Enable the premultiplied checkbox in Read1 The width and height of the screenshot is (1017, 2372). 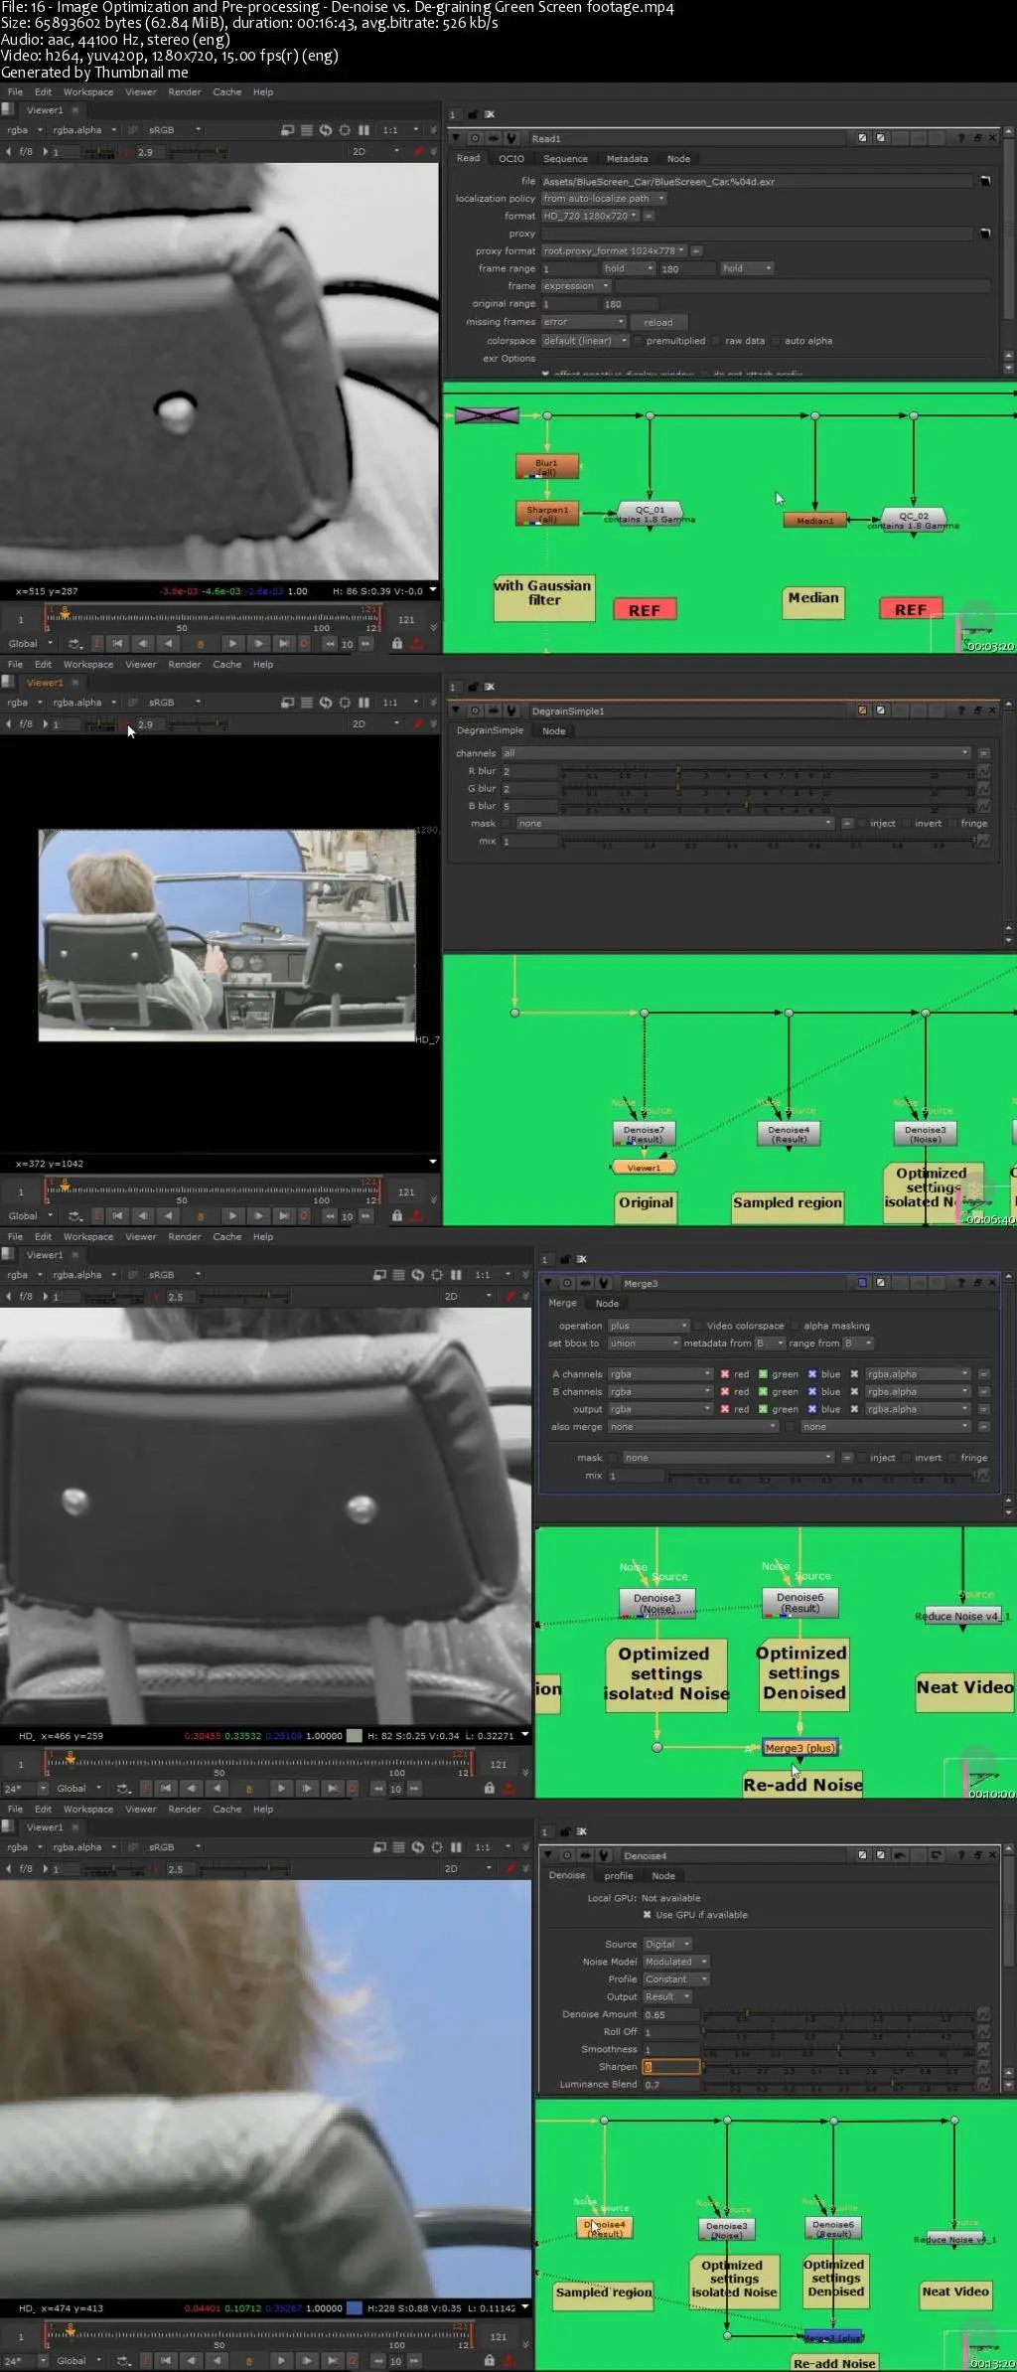(639, 341)
